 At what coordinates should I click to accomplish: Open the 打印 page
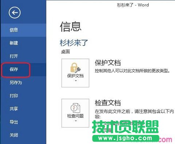[x=23, y=96]
